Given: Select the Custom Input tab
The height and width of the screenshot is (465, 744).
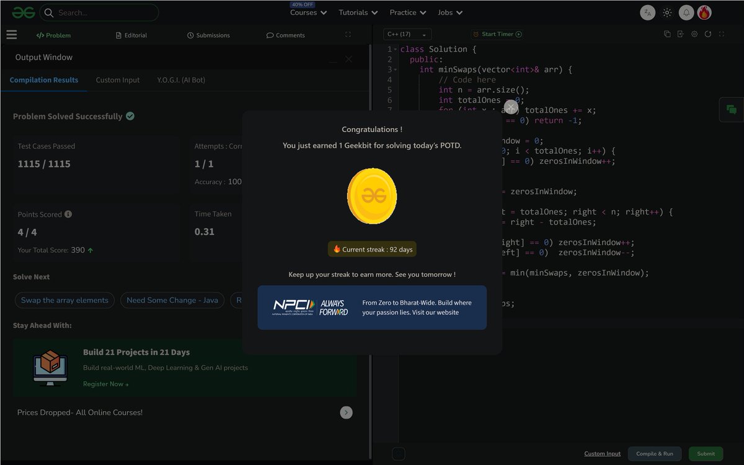Looking at the screenshot, I should 118,80.
